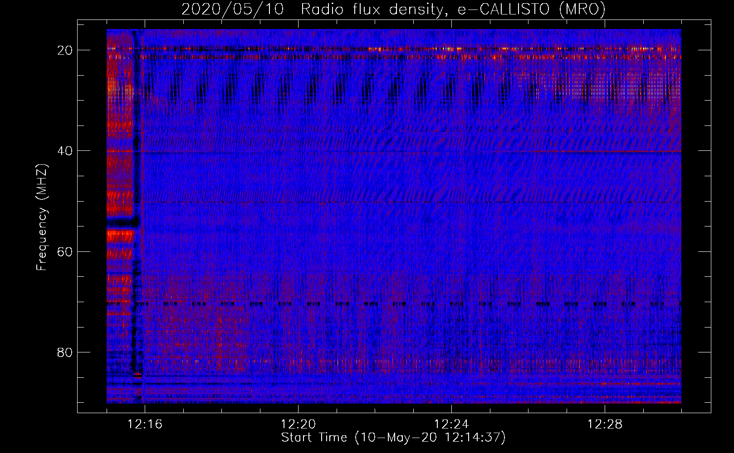Click the frequency tick label 20

(x=65, y=50)
